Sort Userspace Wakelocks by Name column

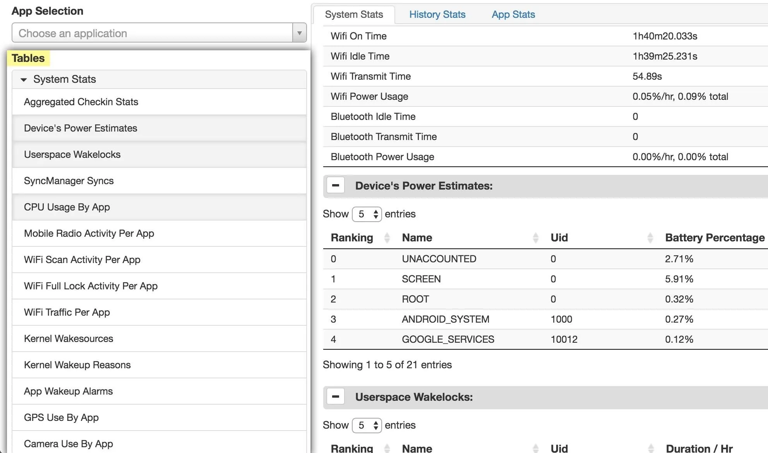coord(469,448)
